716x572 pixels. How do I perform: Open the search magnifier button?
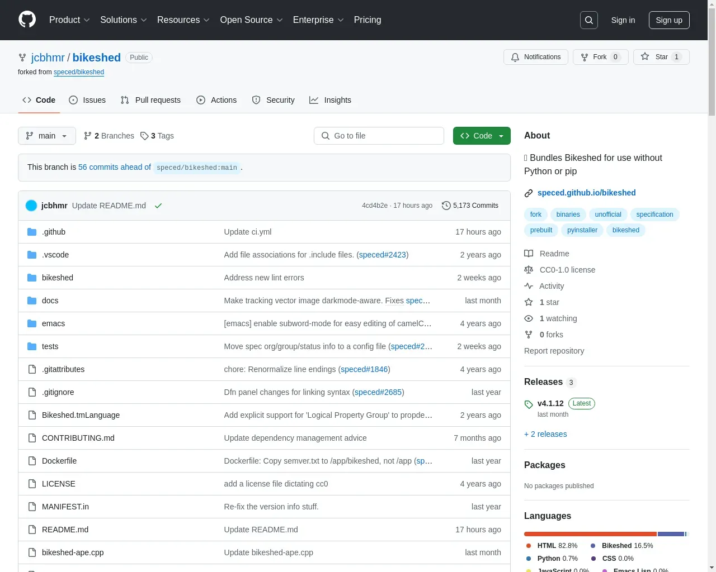589,20
